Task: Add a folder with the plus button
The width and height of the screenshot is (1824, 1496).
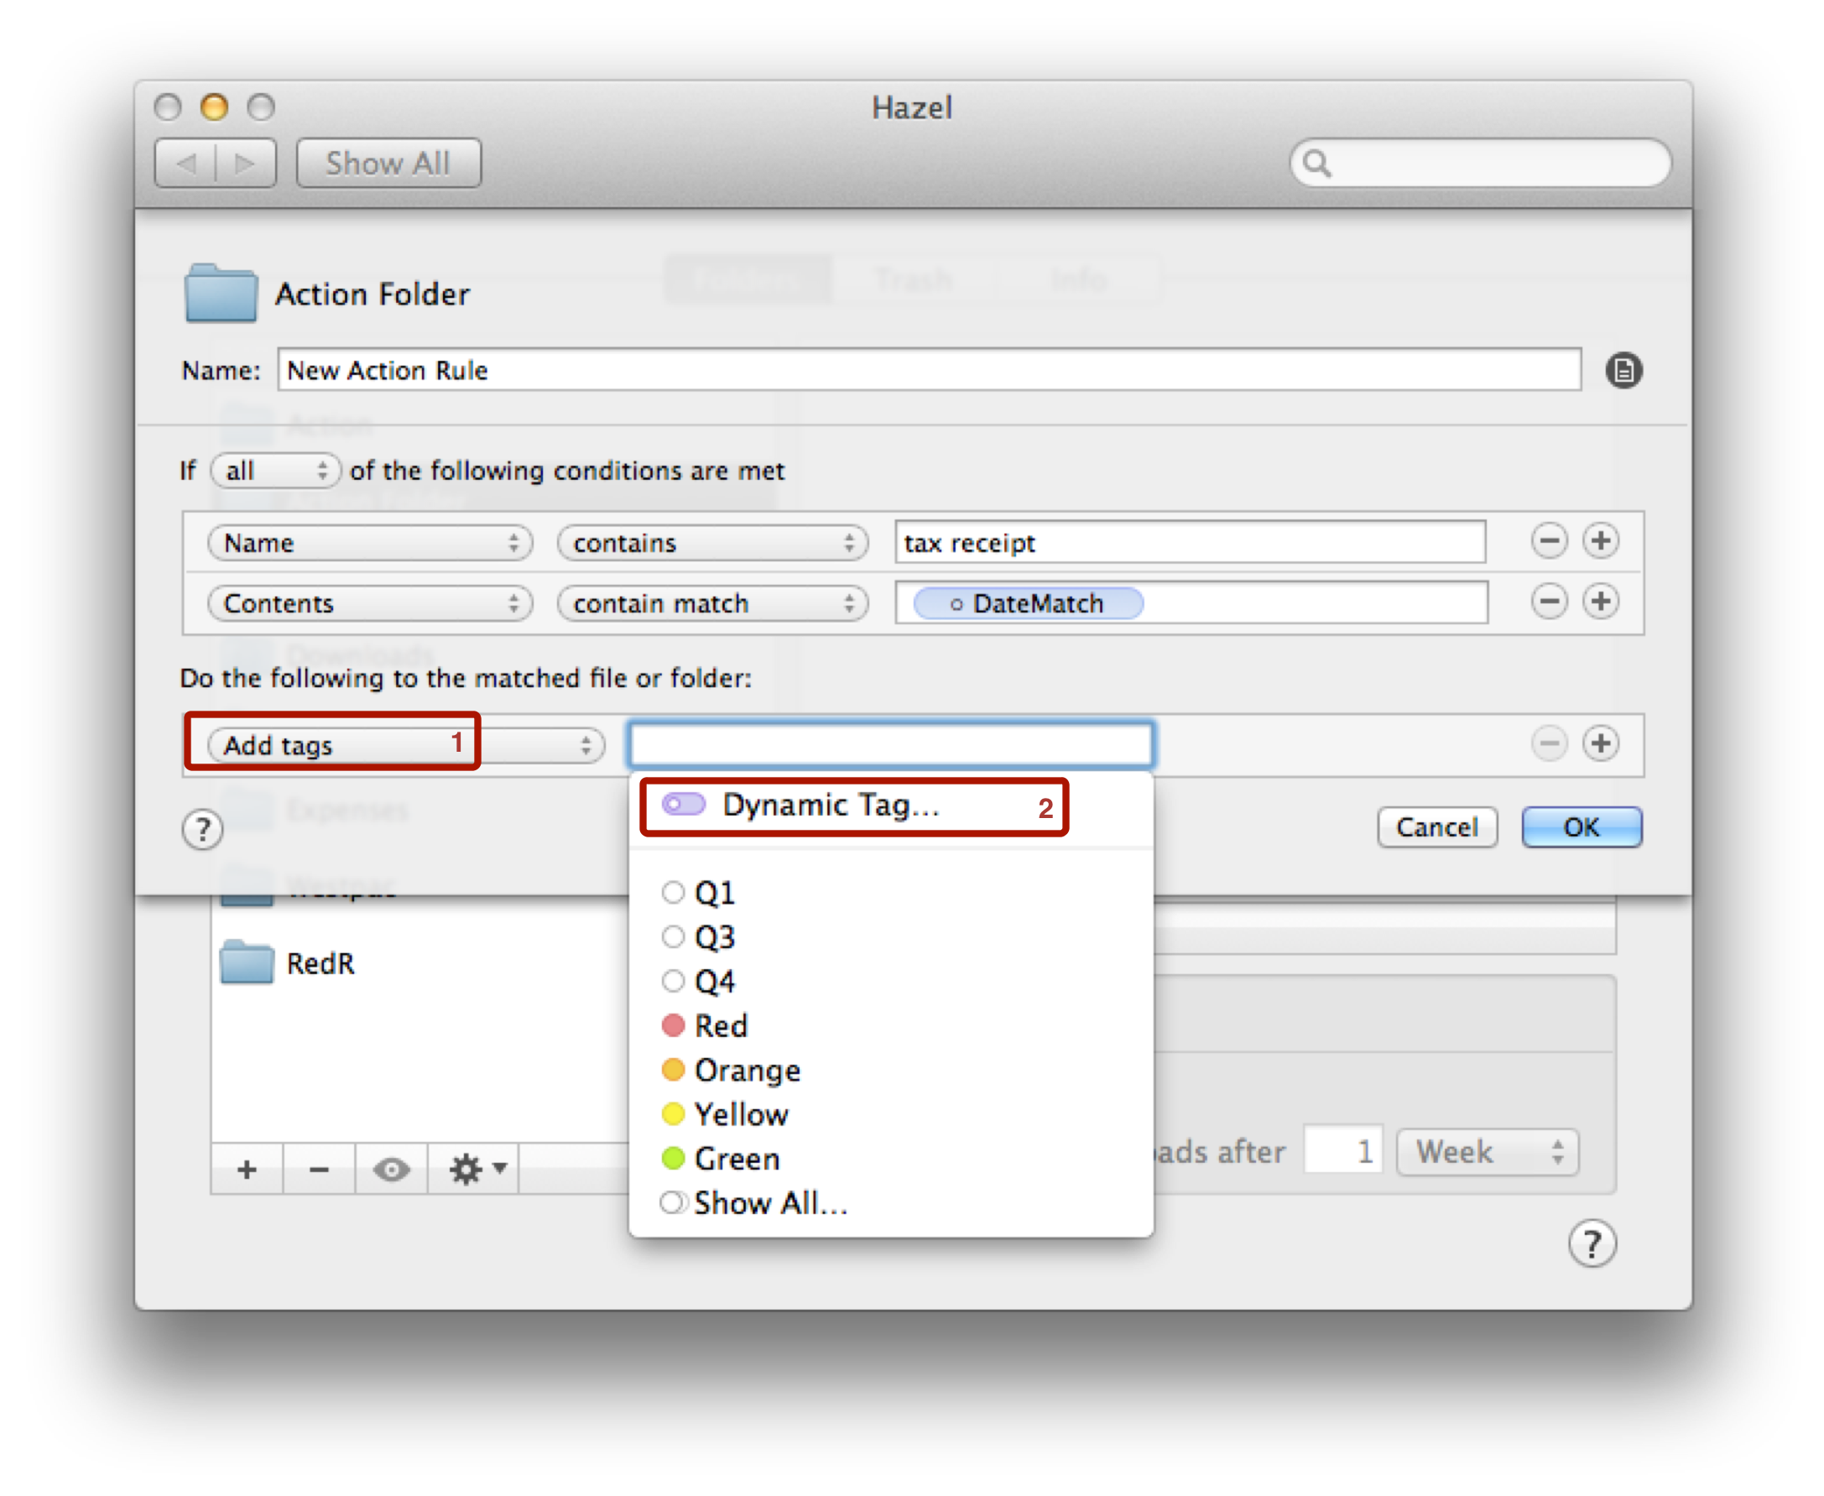Action: click(x=248, y=1170)
